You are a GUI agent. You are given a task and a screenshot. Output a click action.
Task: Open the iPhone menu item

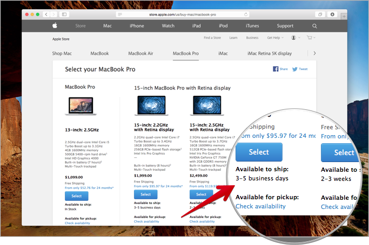[137, 26]
